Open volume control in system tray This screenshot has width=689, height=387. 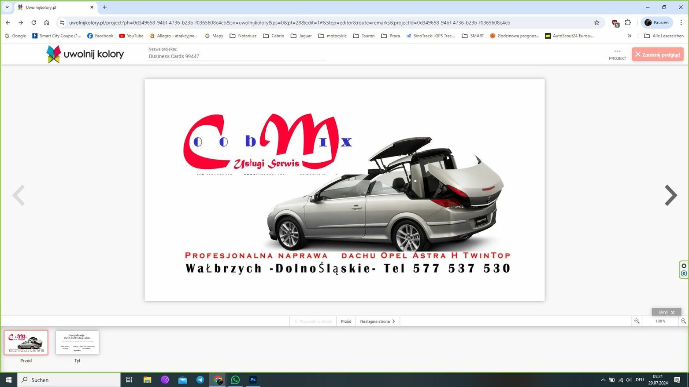click(629, 380)
